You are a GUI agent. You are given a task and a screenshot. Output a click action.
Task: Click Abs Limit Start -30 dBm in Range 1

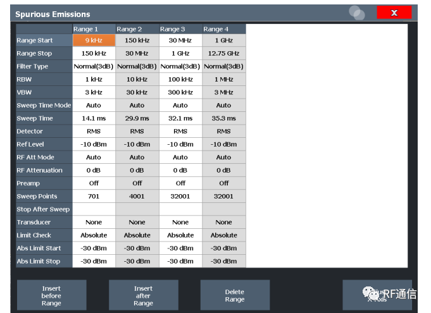coord(94,249)
